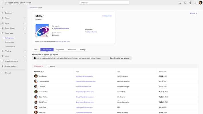203x114 pixels.
Task: Click the Show all ellipsis icon
Action: pos(3,73)
